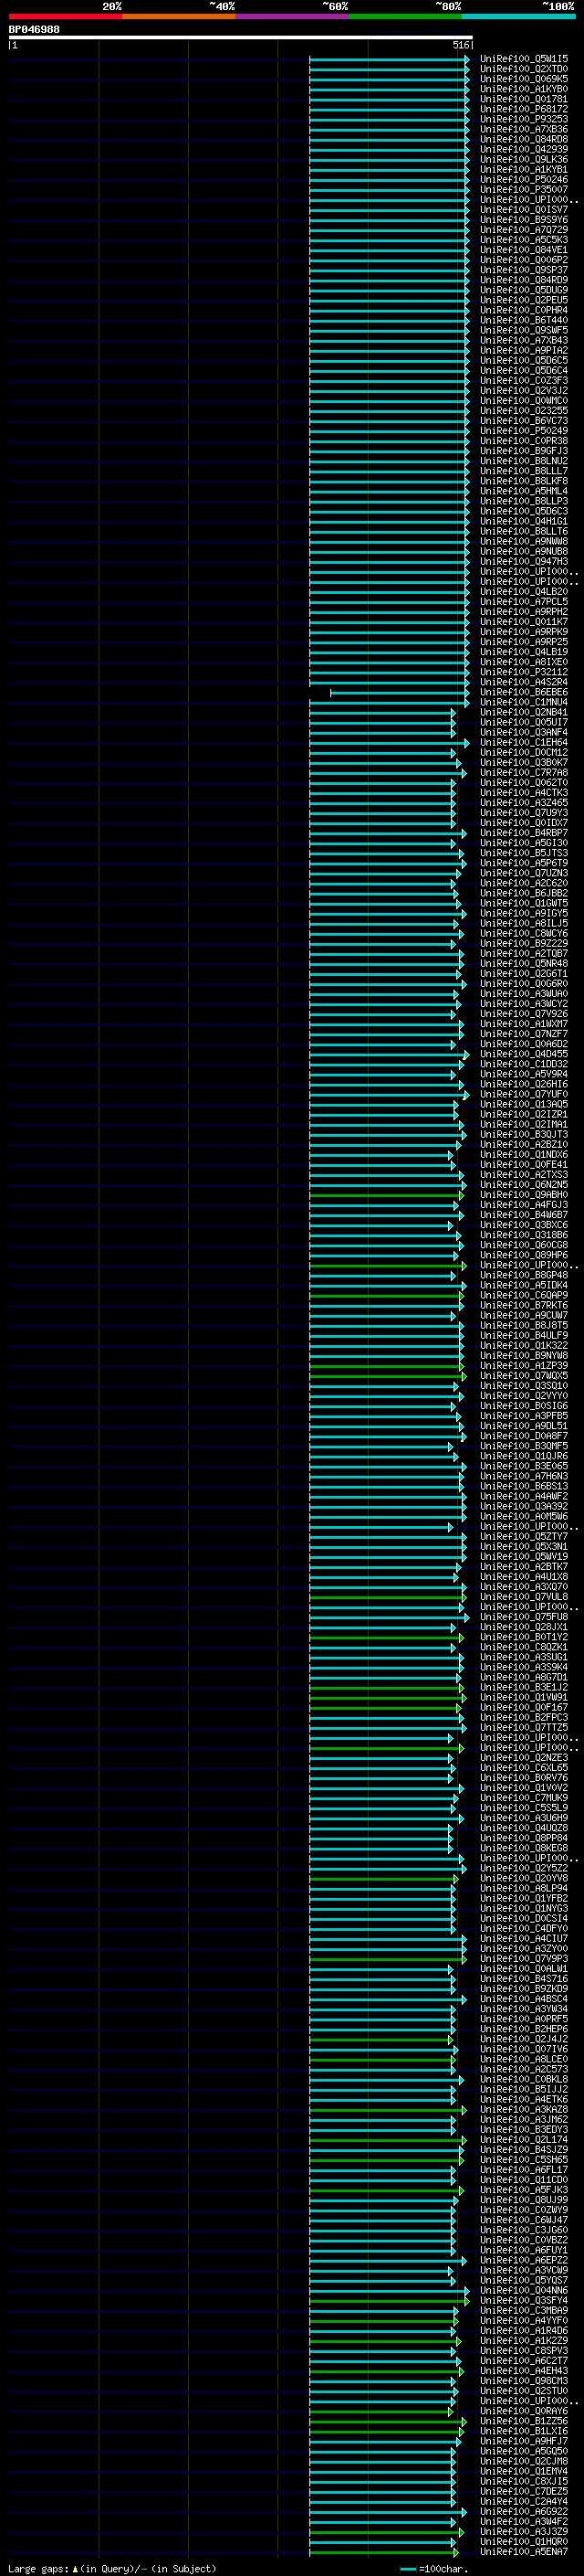Viewport: 584px width, 2576px height.
Task: Open hit UniRef100_Q4D455
Action: click(524, 1054)
